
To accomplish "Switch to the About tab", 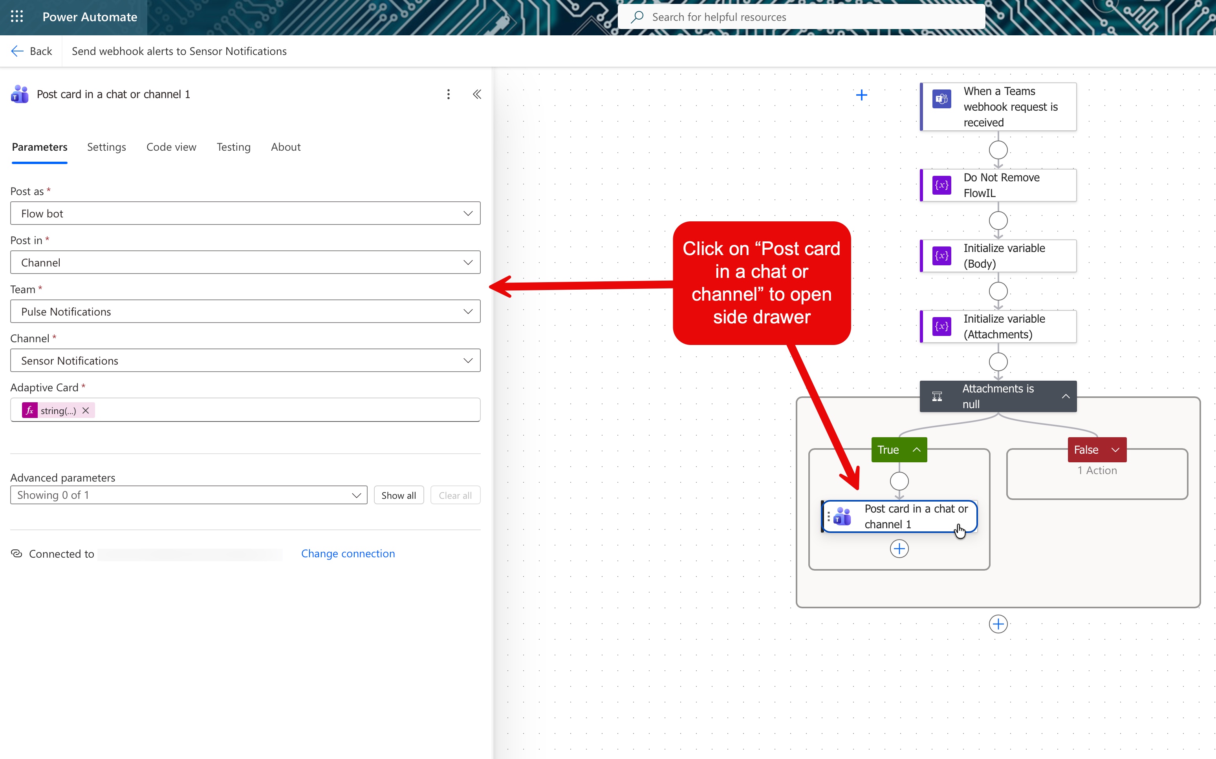I will (286, 147).
